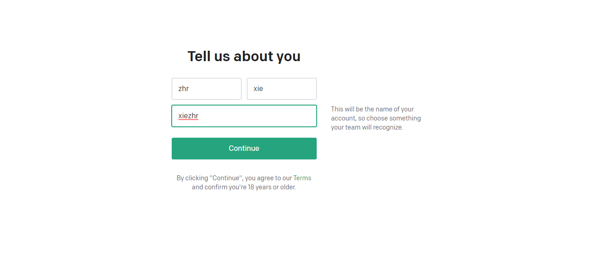Viewport: 608px width, 255px height.
Task: Click the Continue button
Action: tap(244, 149)
